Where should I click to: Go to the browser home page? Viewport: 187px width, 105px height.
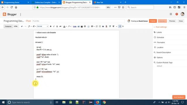point(16,7)
